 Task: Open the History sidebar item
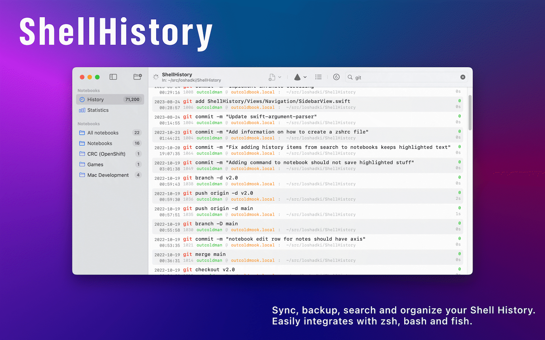click(x=110, y=99)
